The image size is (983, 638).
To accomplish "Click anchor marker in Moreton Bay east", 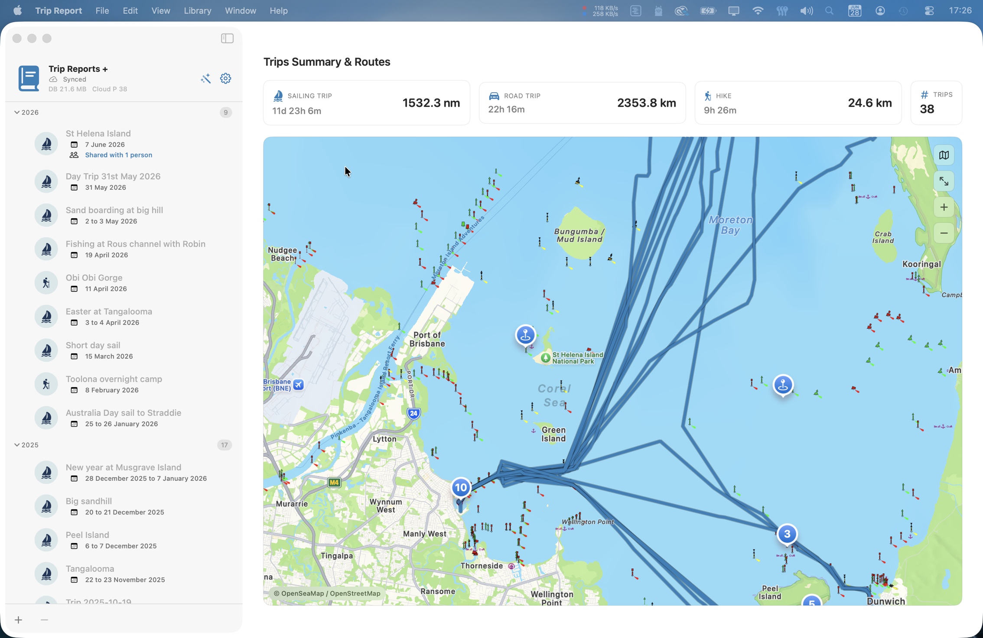I will [783, 385].
